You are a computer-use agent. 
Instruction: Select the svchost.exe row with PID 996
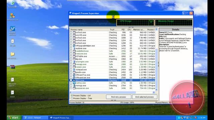point(112,32)
